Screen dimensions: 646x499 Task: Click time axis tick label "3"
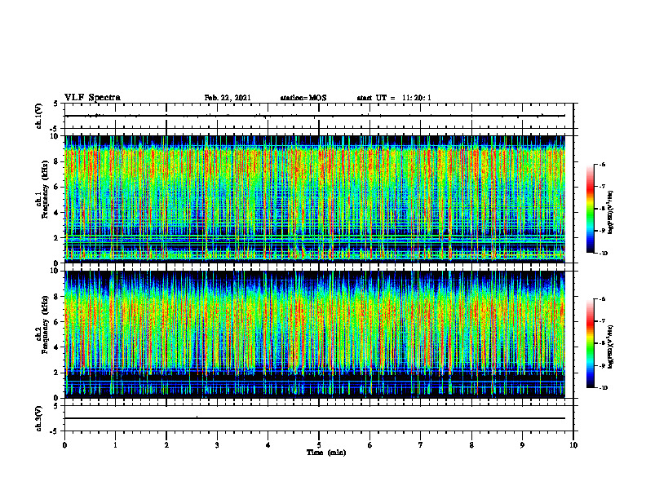click(217, 445)
